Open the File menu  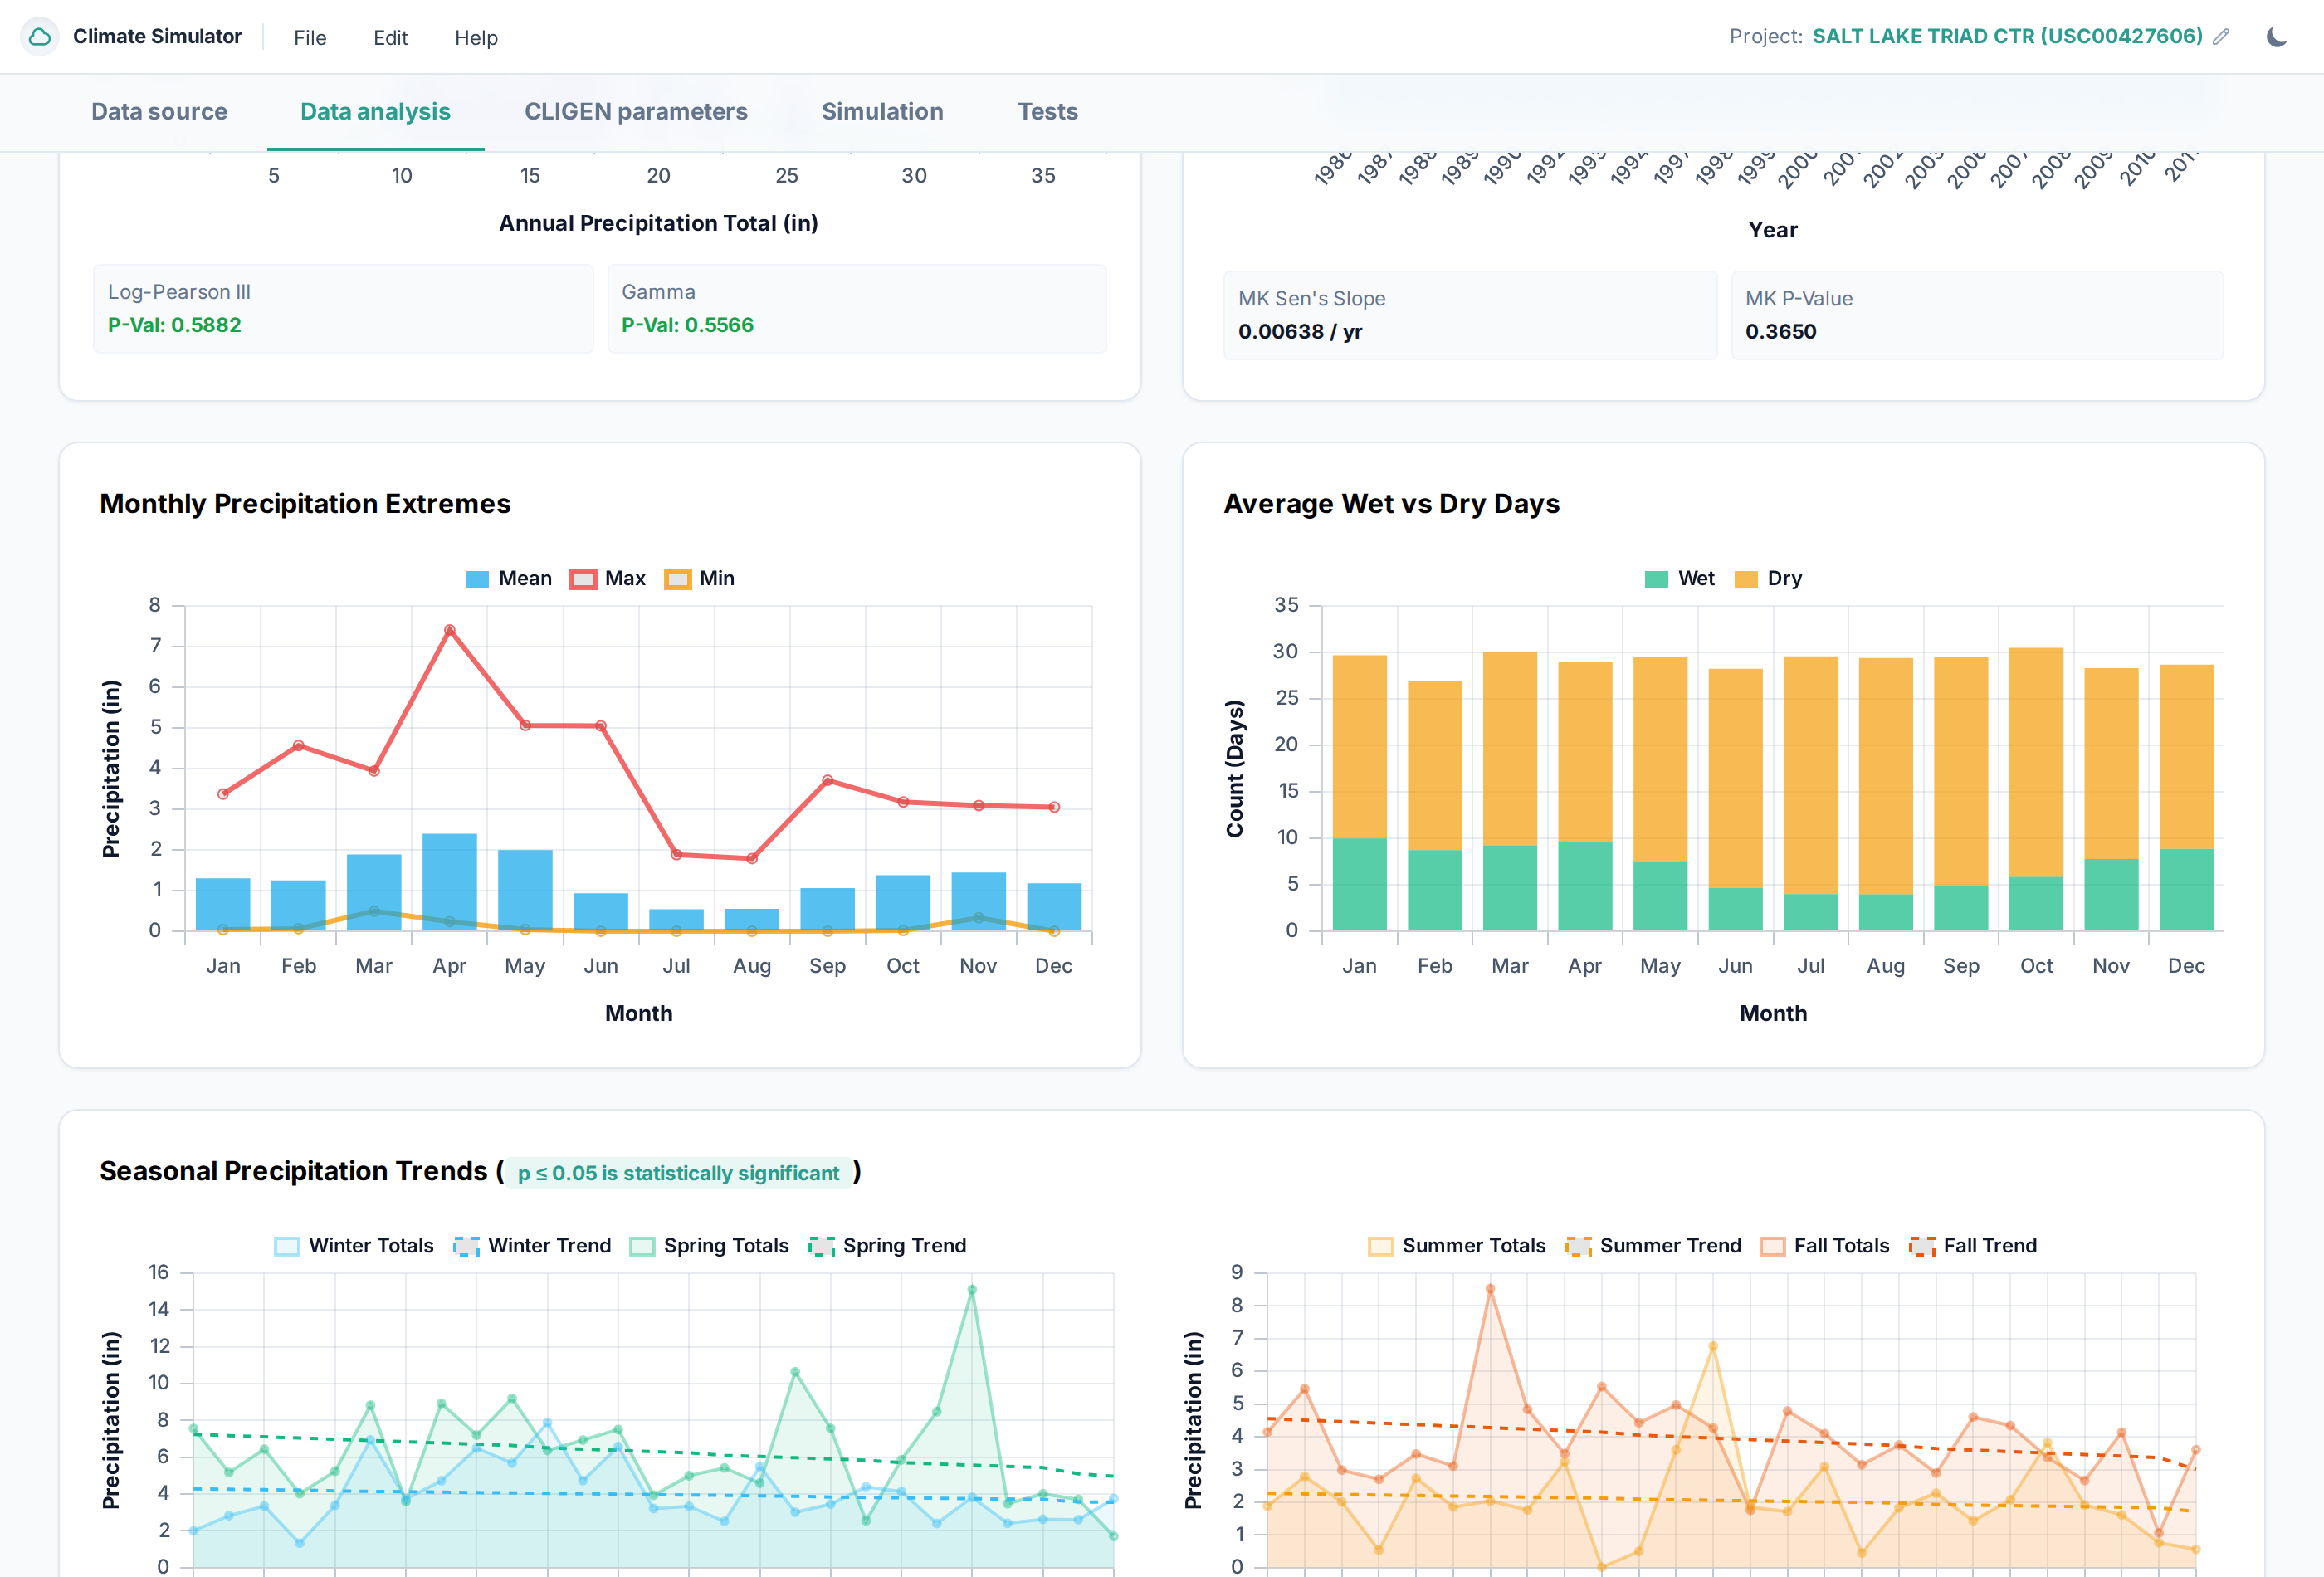[x=310, y=38]
